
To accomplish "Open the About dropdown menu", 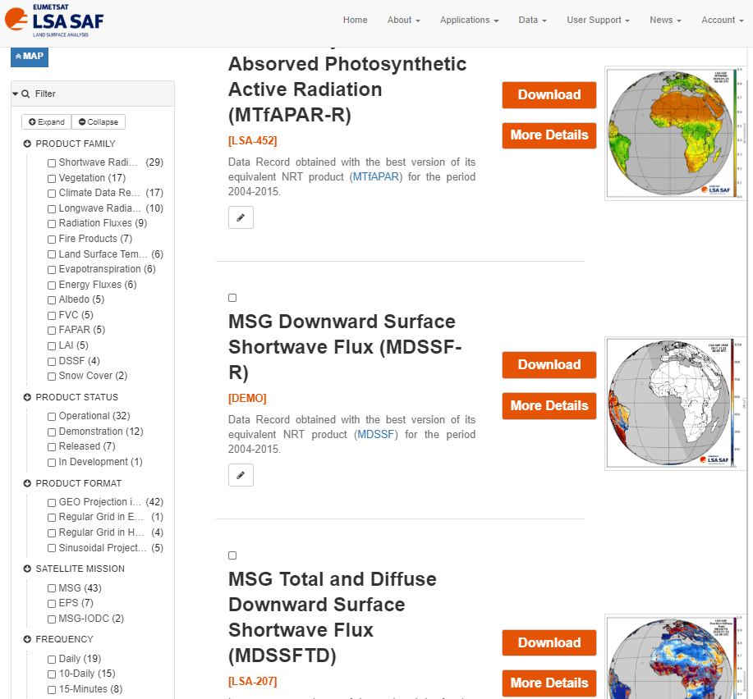I will pos(403,21).
